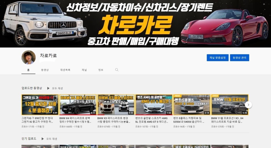
Task: Click the play icon beside 인기 업로드
Action: [43, 139]
